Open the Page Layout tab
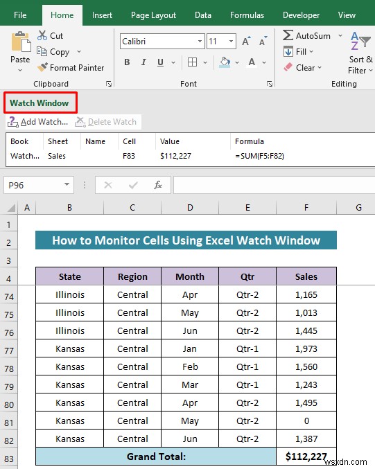375x469 pixels. [153, 15]
